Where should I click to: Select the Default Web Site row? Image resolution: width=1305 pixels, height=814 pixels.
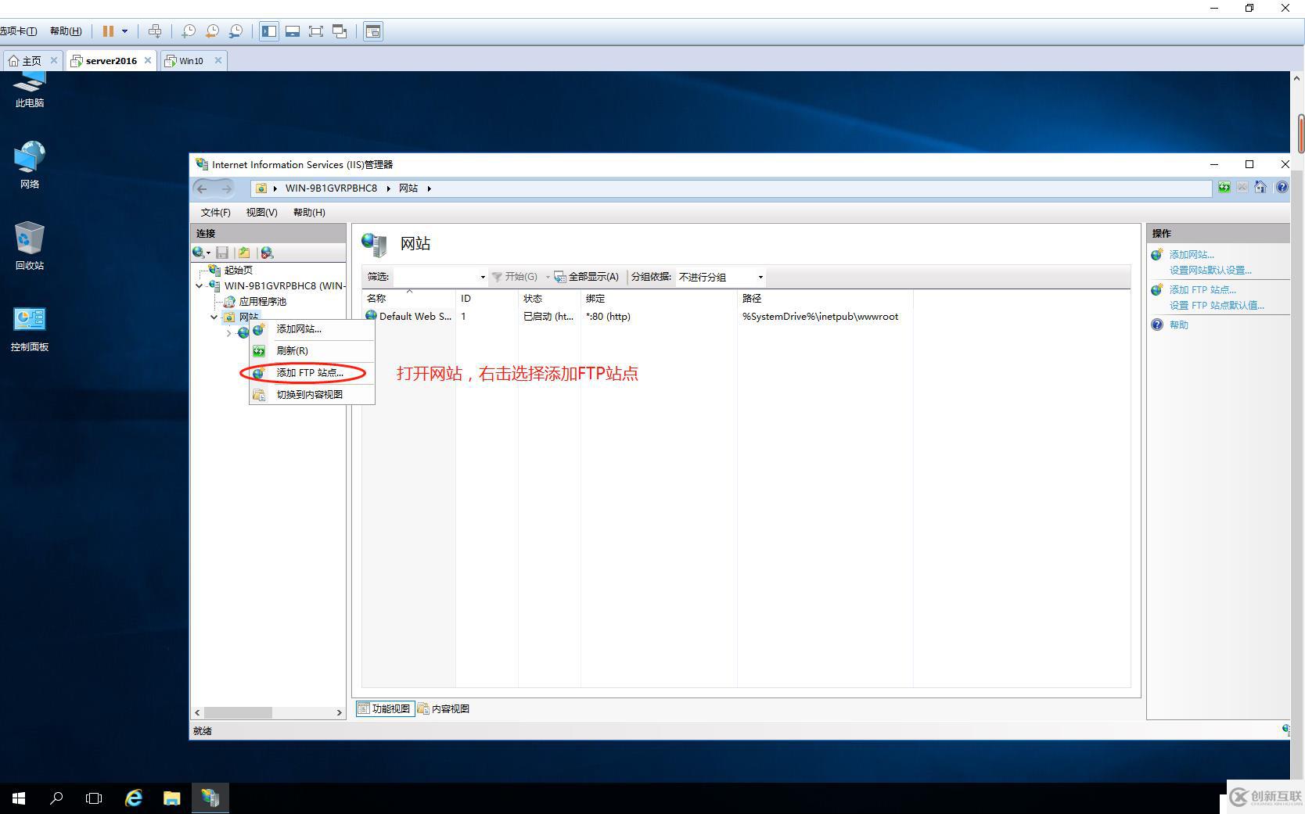(x=638, y=317)
